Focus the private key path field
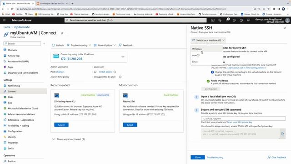The width and height of the screenshot is (291, 164). point(243,118)
